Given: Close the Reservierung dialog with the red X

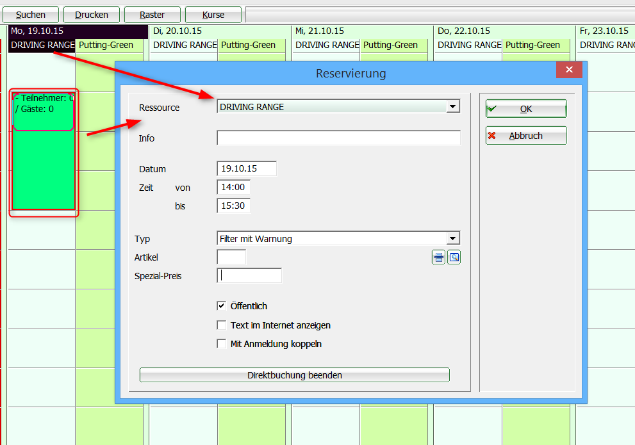Looking at the screenshot, I should (x=569, y=70).
